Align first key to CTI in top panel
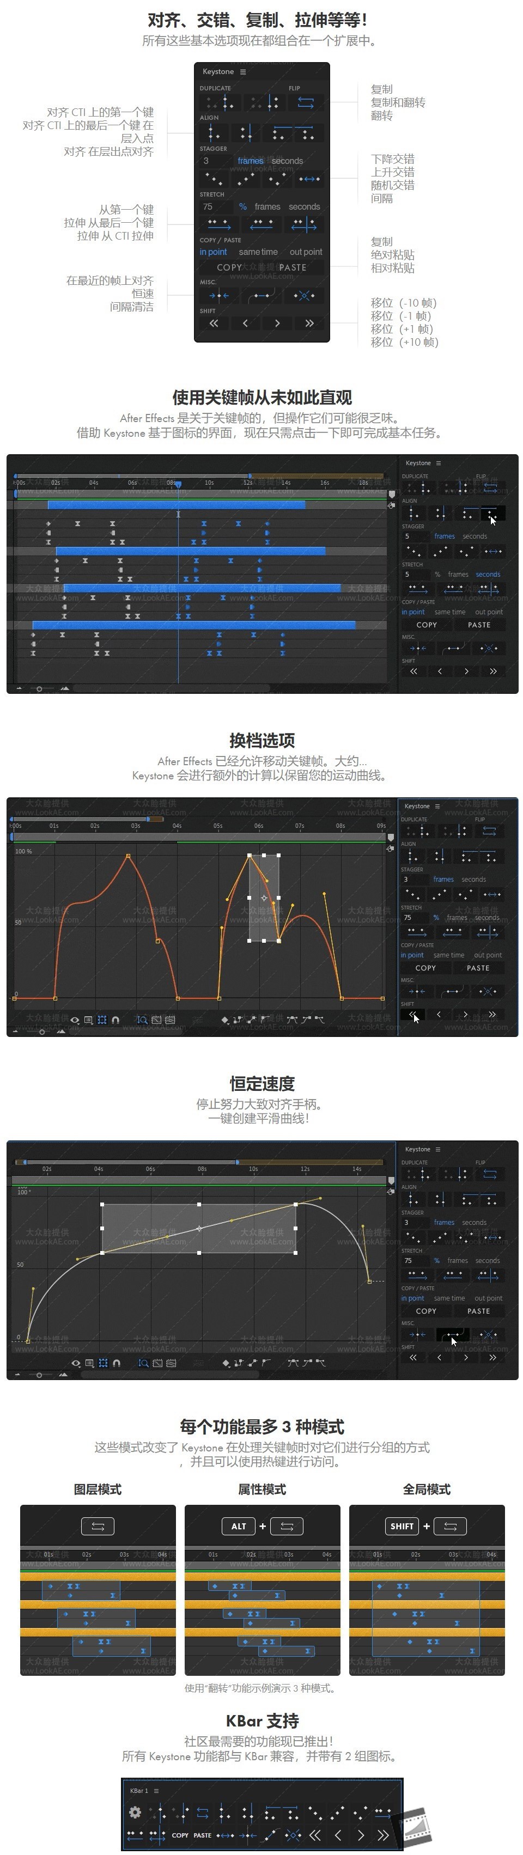This screenshot has height=1855, width=523. tap(213, 133)
